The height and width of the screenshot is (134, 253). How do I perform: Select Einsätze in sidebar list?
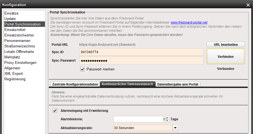tap(12, 13)
